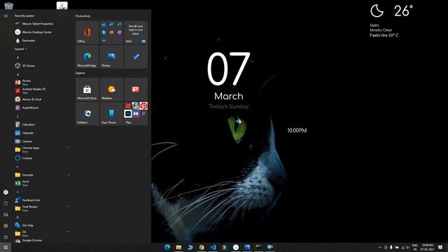Open the Action Center notifications
The image size is (448, 252).
pos(440,247)
